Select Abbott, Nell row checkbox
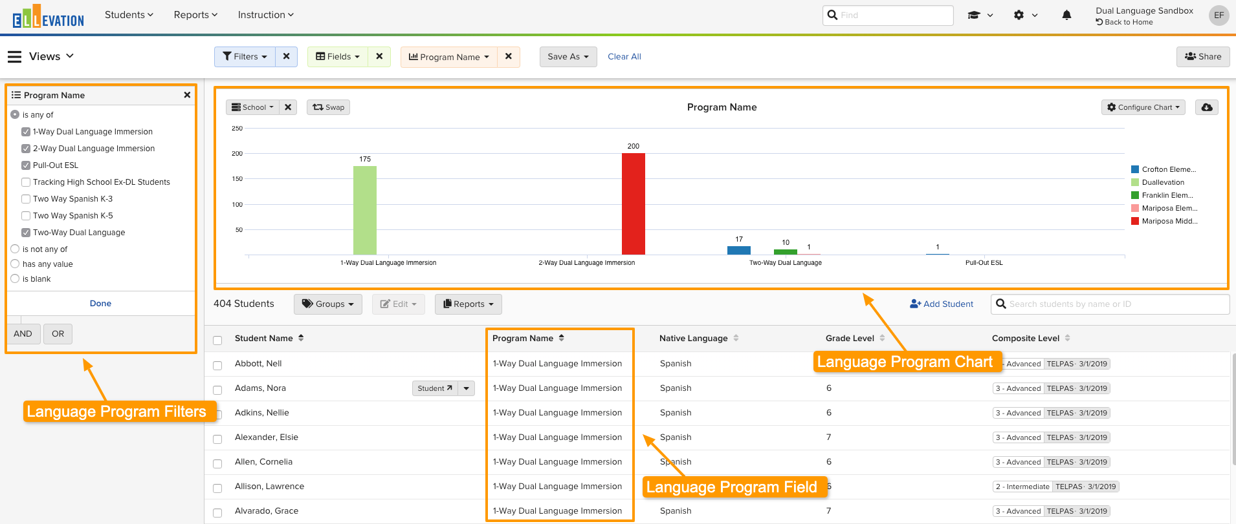The width and height of the screenshot is (1236, 524). click(x=217, y=366)
